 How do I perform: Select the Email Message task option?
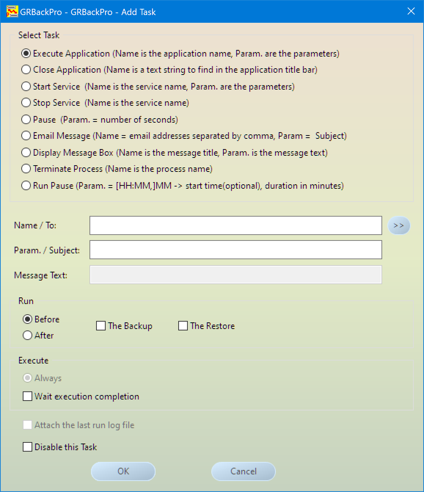click(x=26, y=135)
